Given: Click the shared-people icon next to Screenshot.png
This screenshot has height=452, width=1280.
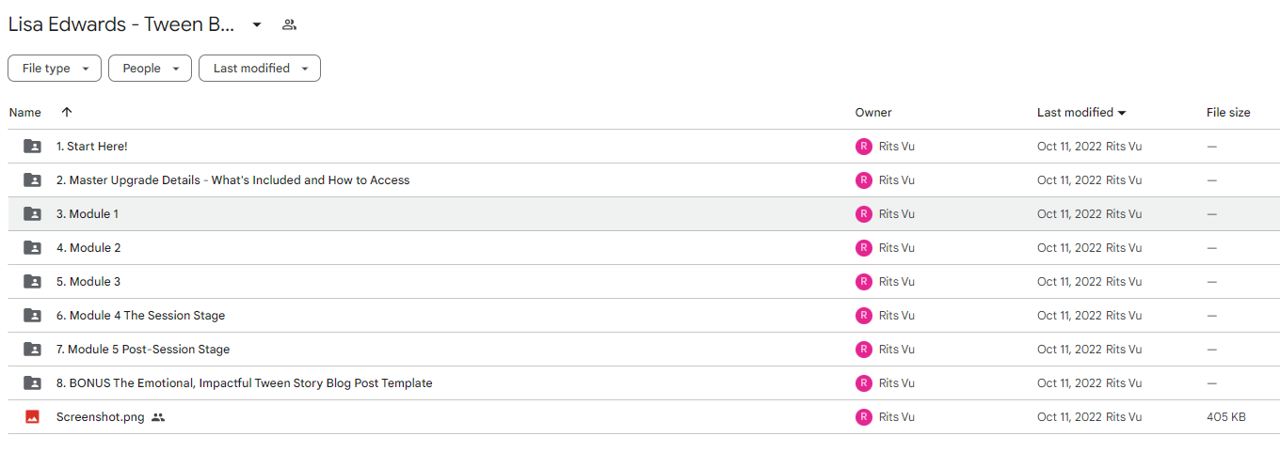Looking at the screenshot, I should 158,417.
